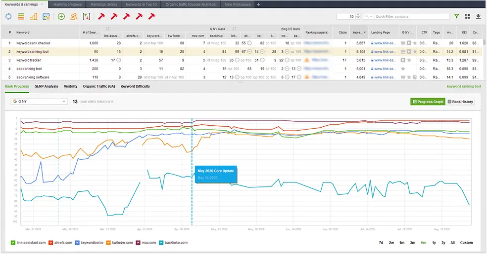Open the competitors people icon
Image resolution: width=487 pixels, height=254 pixels.
[x=74, y=16]
